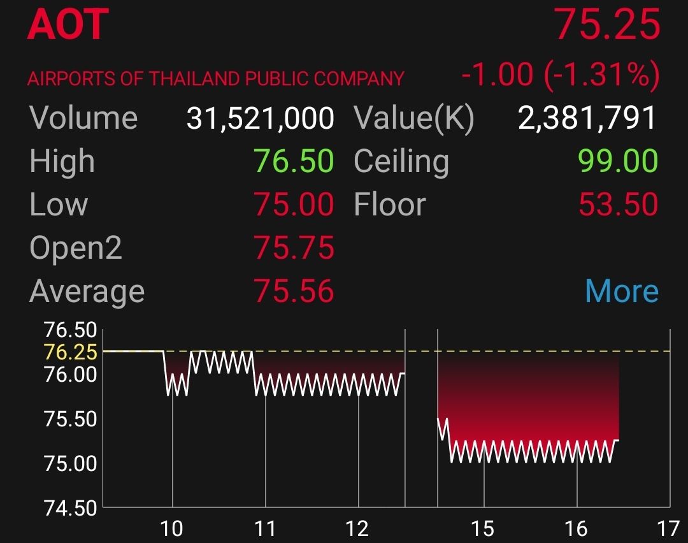
Task: Click the 75.00 y-axis label on chart
Action: pos(71,463)
